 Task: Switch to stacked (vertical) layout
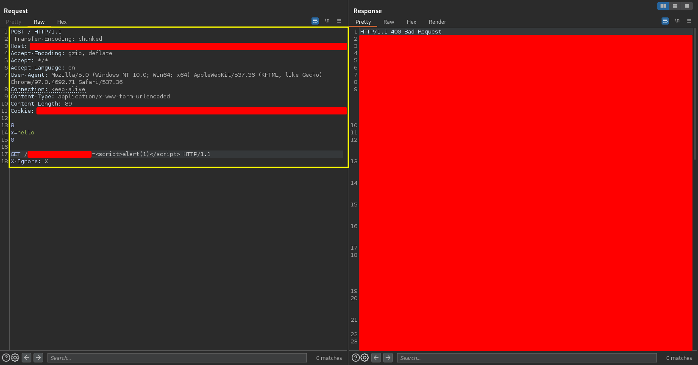675,6
